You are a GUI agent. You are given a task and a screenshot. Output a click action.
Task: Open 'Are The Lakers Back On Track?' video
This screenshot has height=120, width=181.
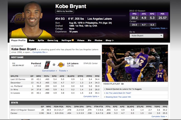(118, 93)
